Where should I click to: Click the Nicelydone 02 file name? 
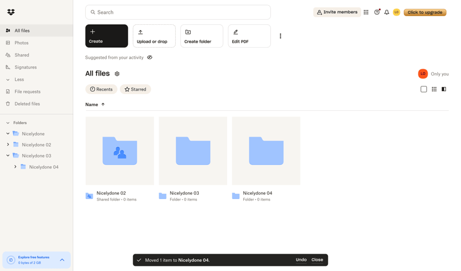point(111,193)
